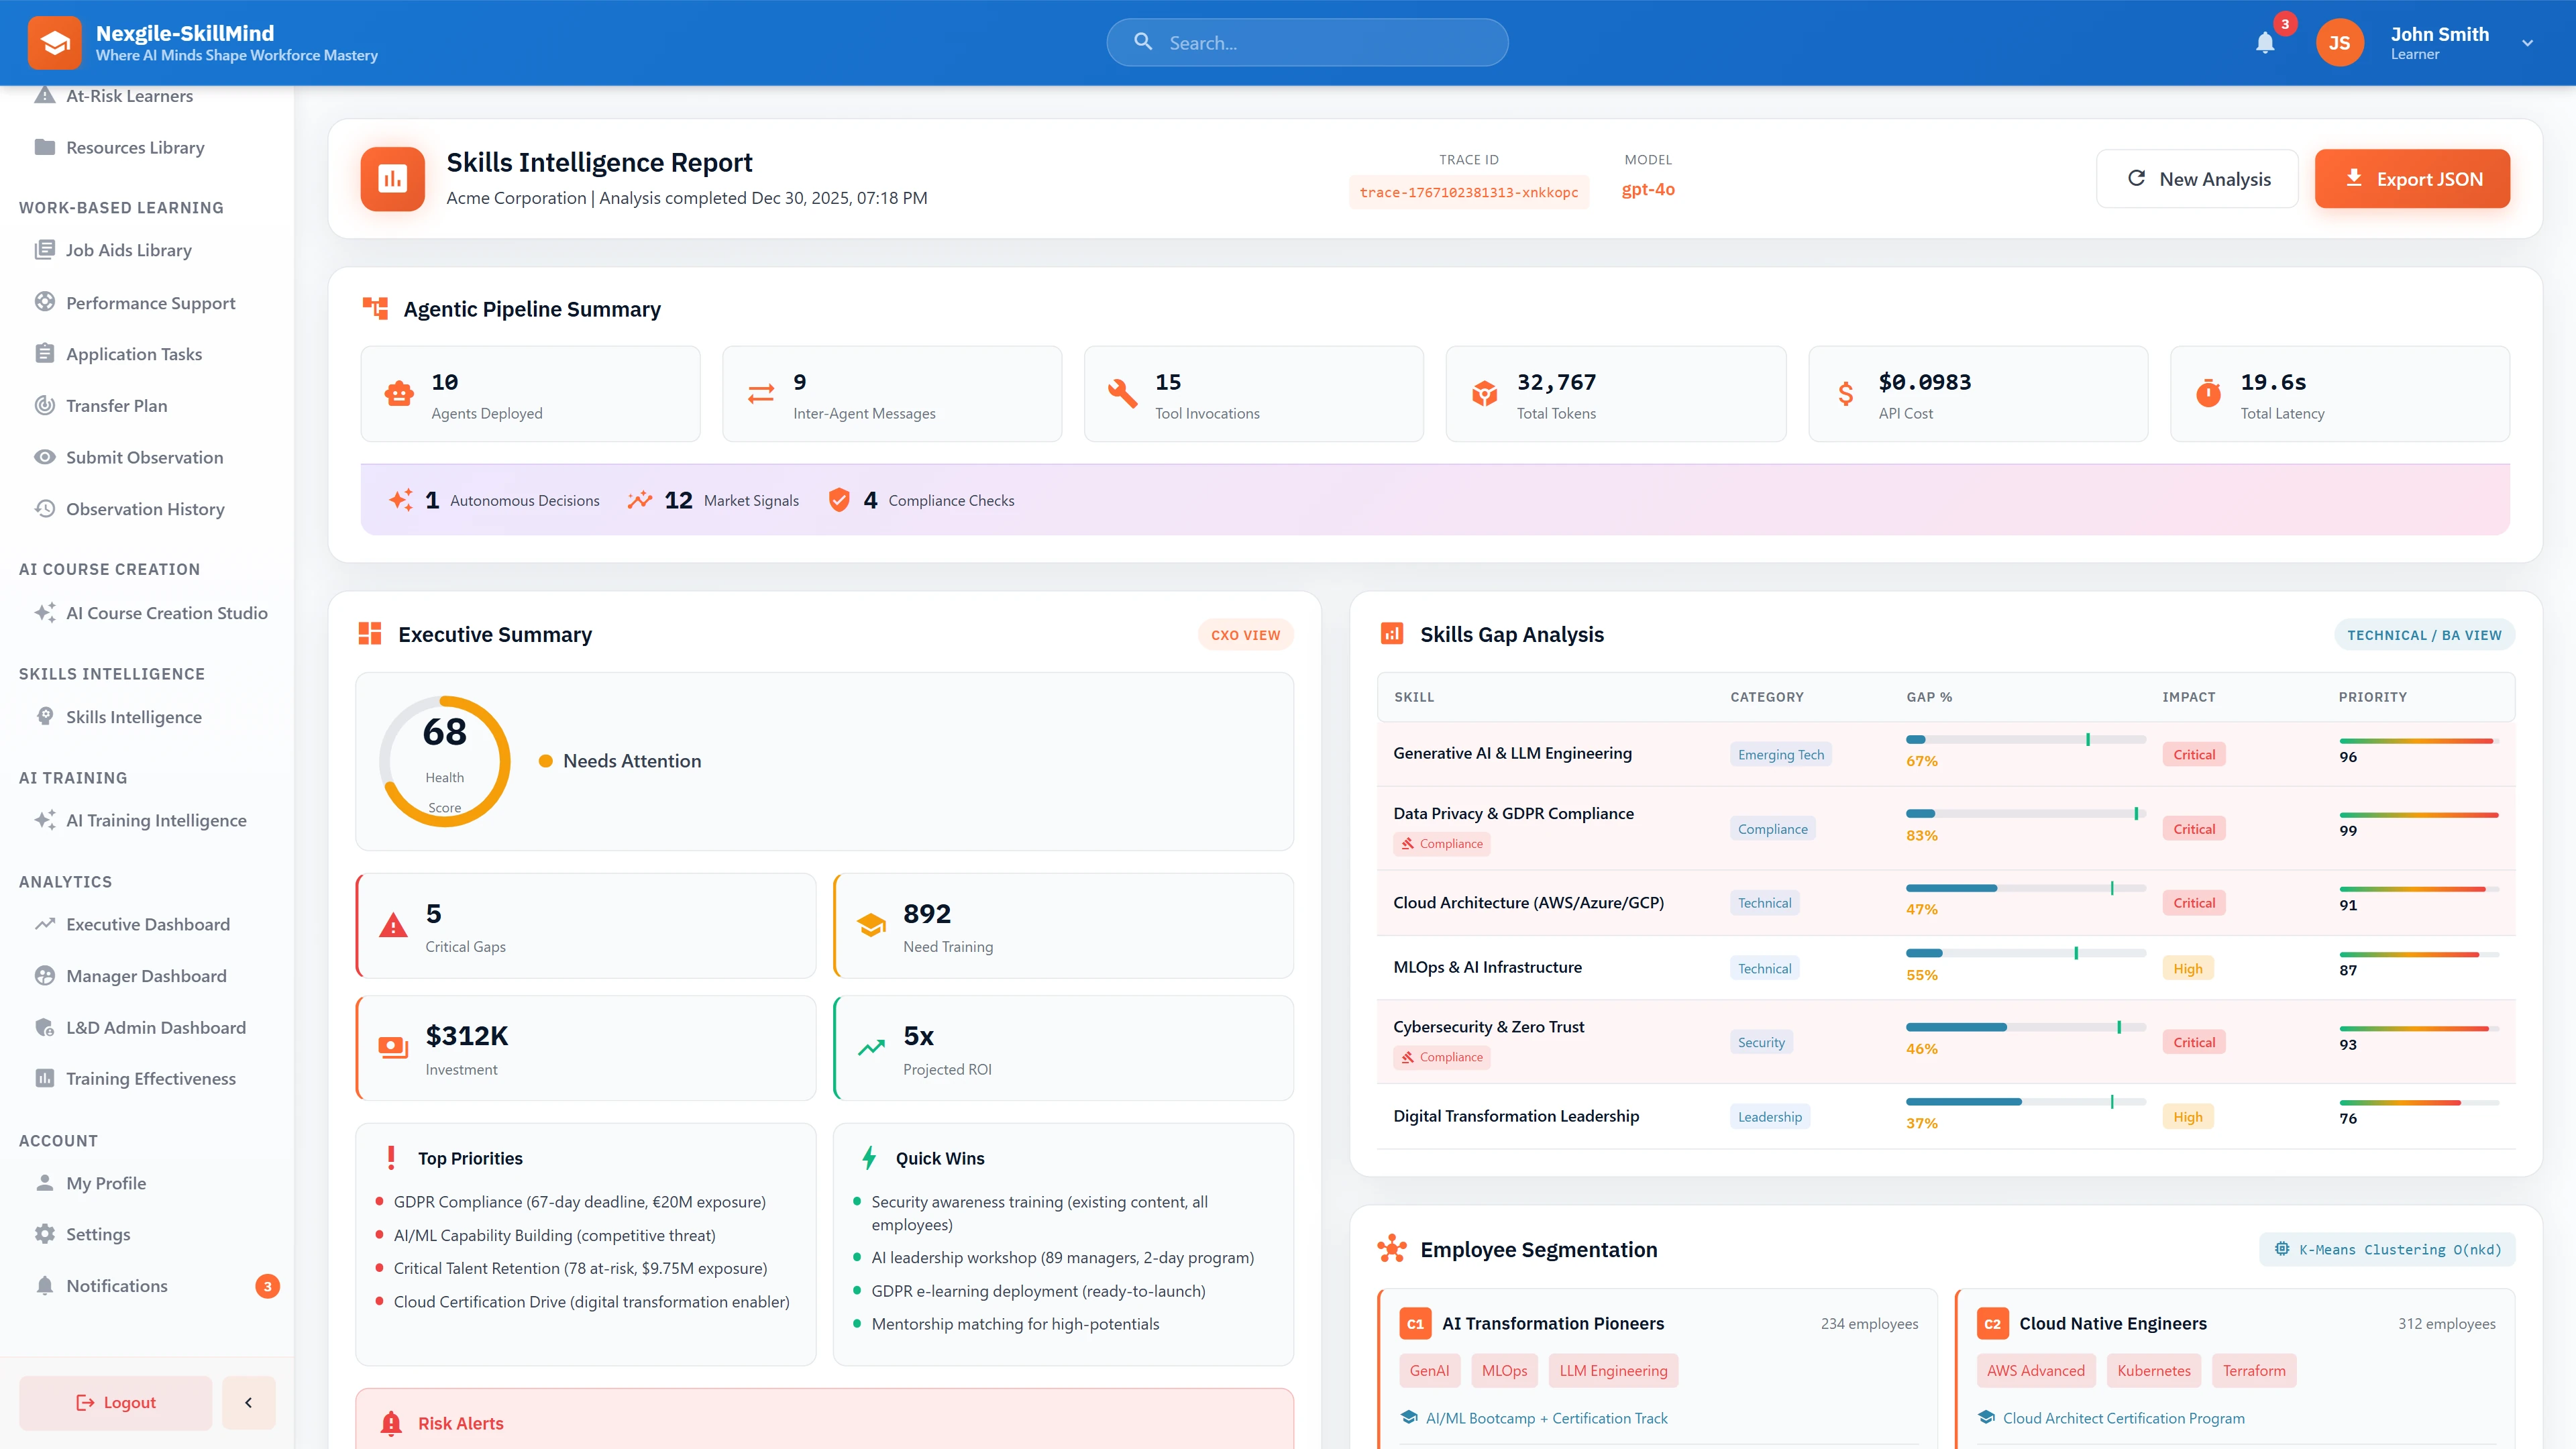Switch to TECHNICAL / BA VIEW
2576x1449 pixels.
click(2424, 634)
